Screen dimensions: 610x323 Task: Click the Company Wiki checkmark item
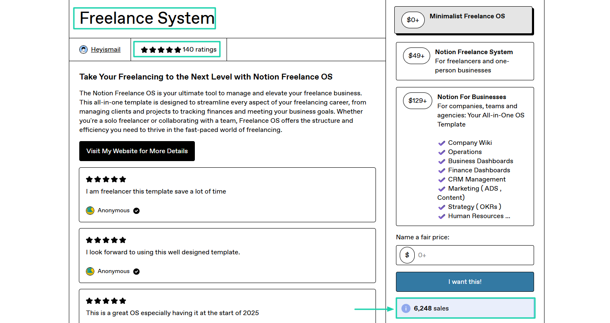(x=465, y=143)
